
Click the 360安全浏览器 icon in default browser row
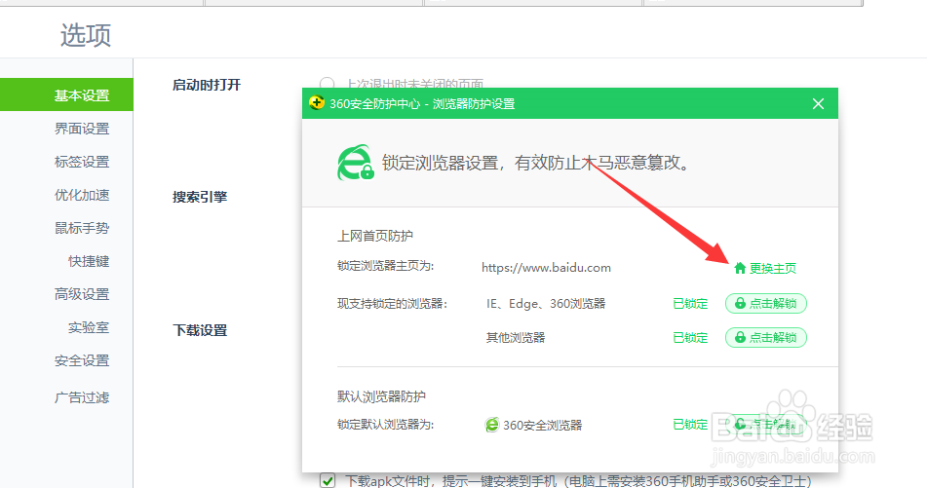point(492,424)
